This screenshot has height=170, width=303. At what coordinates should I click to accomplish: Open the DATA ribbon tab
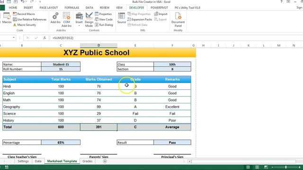tap(89, 8)
